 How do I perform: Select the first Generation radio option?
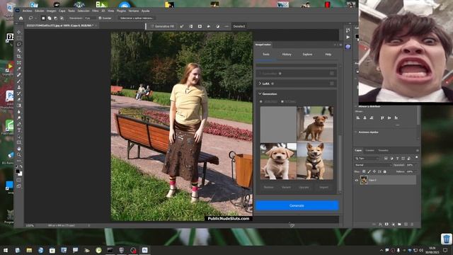(x=261, y=101)
